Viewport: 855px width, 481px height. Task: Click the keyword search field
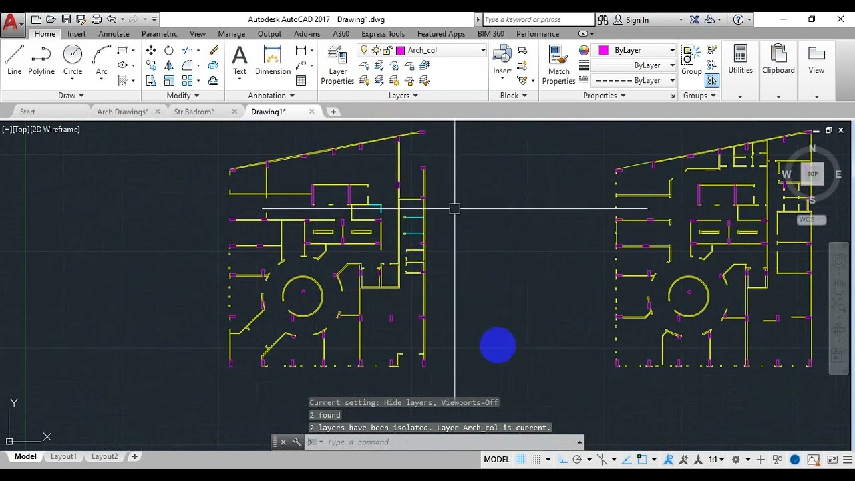[x=538, y=20]
